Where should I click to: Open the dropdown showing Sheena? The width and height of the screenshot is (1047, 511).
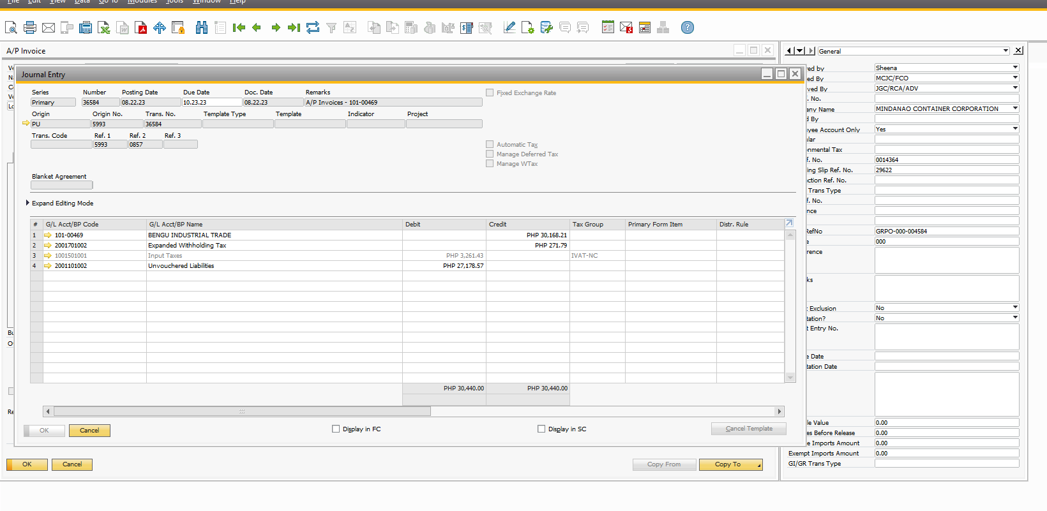click(1015, 68)
